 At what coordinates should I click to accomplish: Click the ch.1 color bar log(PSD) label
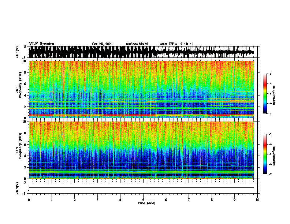pos(274,95)
